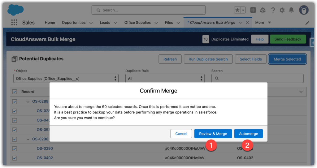
Task: Open the user profile avatar
Action: point(303,10)
